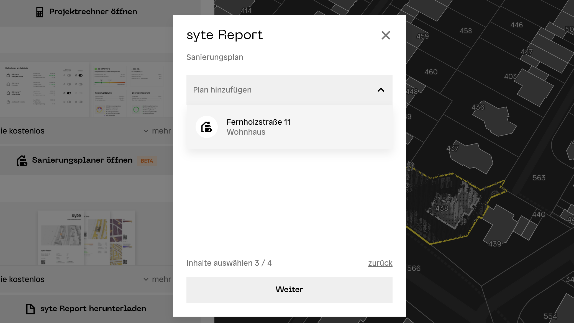
Task: Click the house icon beside Fernholzstraße 11
Action: tap(207, 127)
